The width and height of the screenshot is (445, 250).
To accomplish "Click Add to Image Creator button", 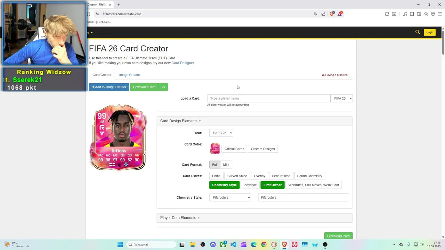I will tap(109, 87).
